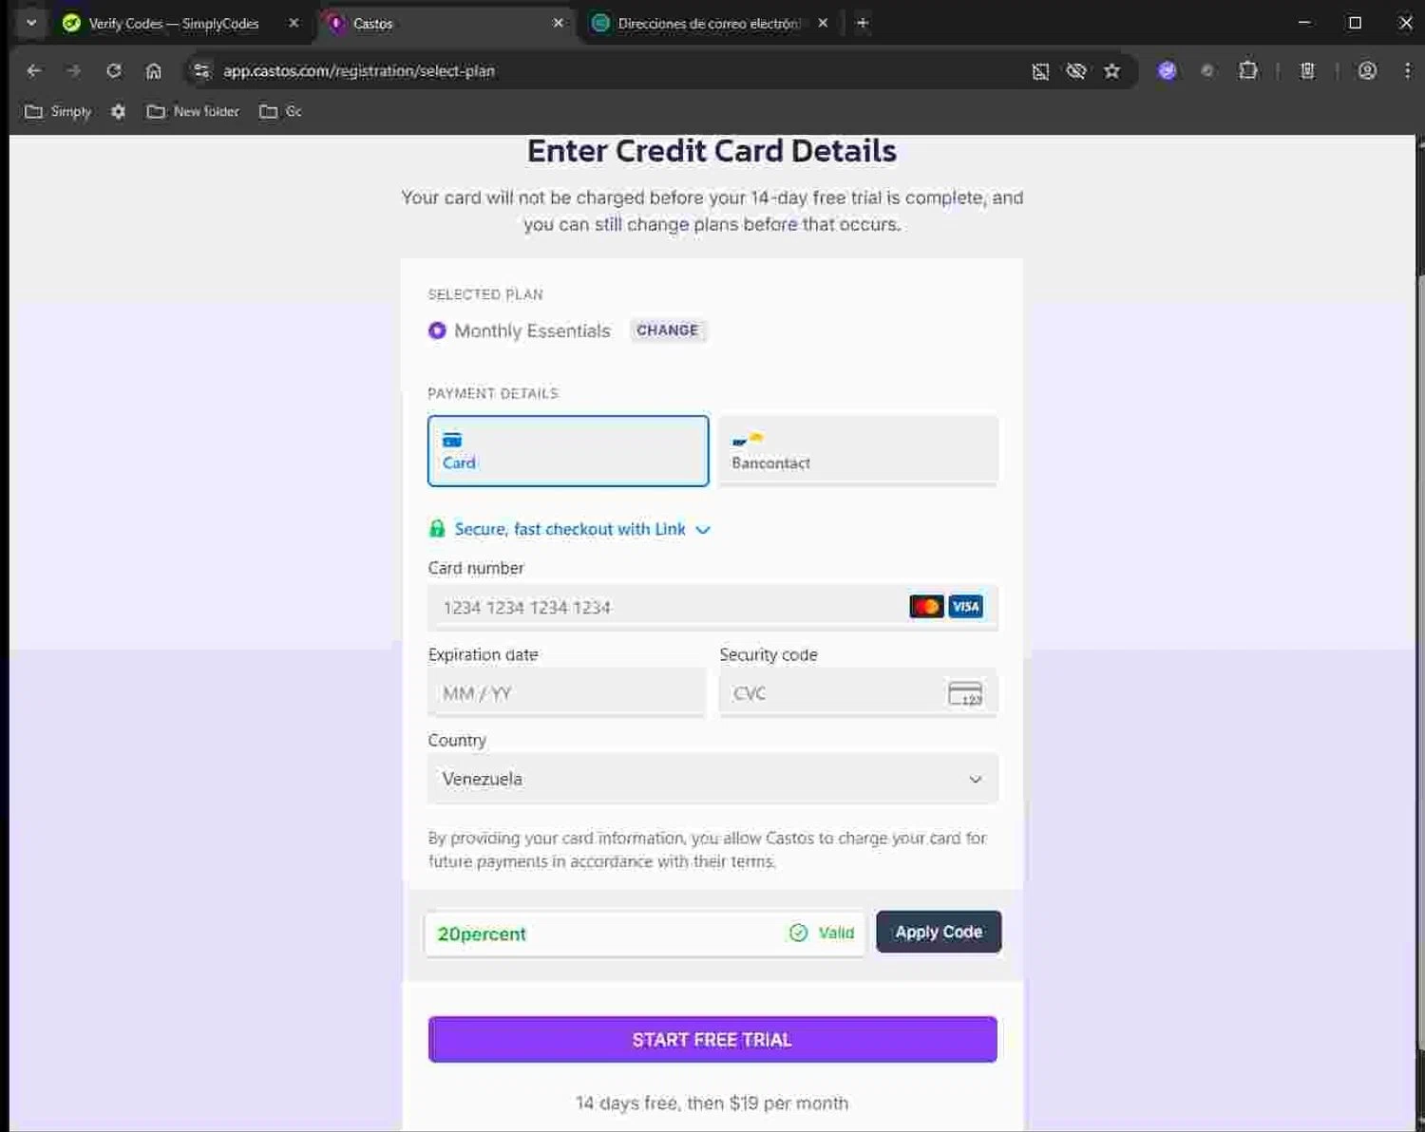Click the camera-off icon in address bar
Screen dimensions: 1425x1132
(1040, 71)
